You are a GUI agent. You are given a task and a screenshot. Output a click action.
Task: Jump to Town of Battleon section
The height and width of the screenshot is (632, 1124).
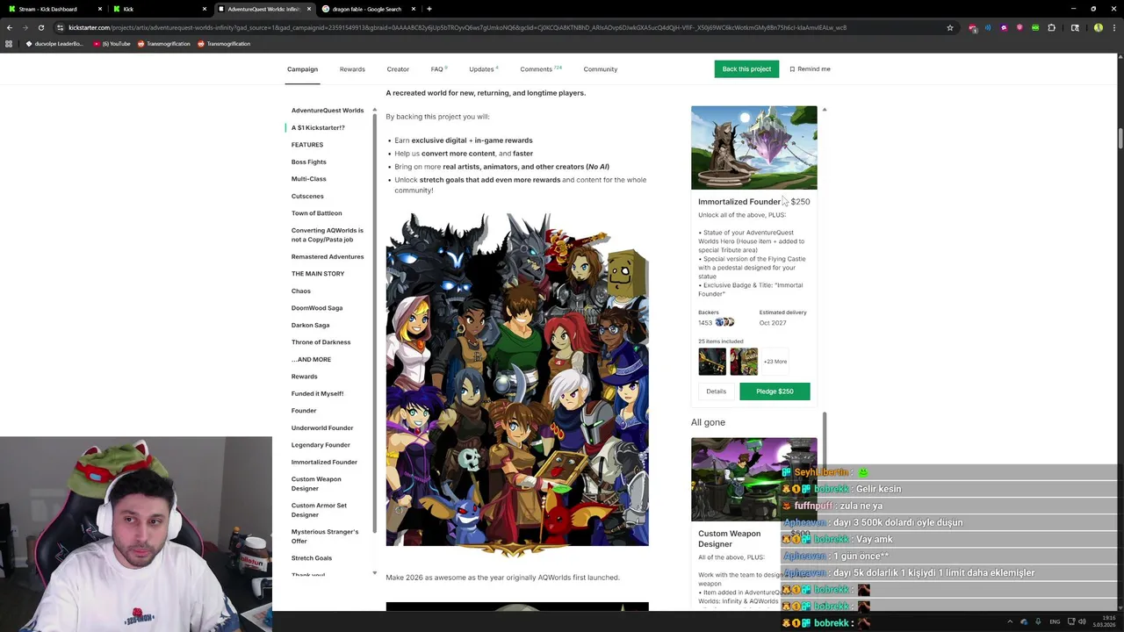click(x=316, y=213)
